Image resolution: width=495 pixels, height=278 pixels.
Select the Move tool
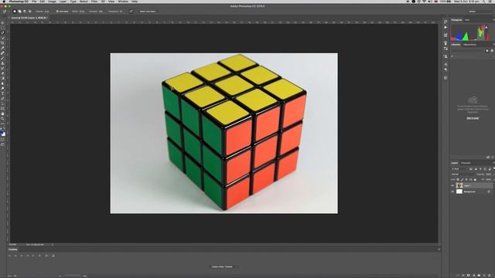point(2,23)
